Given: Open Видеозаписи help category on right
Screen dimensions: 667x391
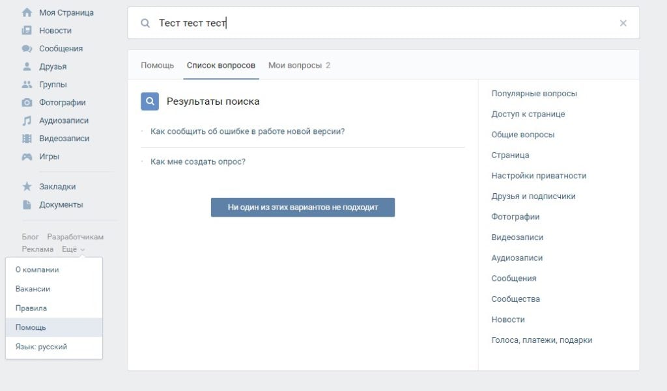Looking at the screenshot, I should pyautogui.click(x=517, y=237).
